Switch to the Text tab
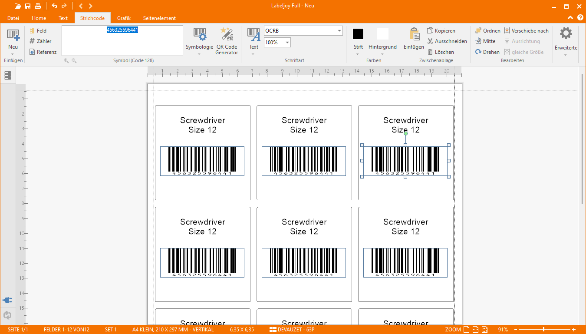586x334 pixels. (x=63, y=18)
